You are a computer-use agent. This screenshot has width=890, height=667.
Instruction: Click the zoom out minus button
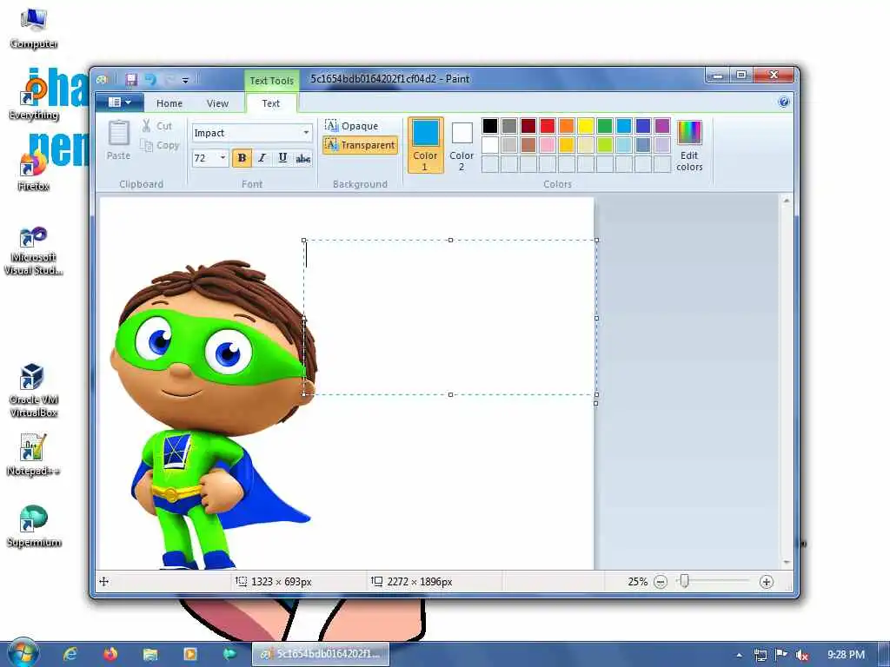point(661,582)
